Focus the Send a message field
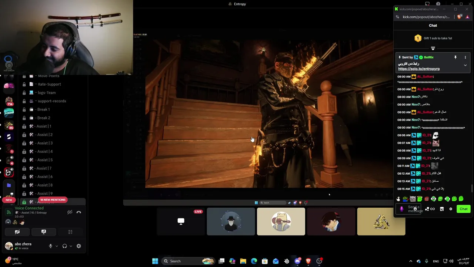Image resolution: width=474 pixels, height=267 pixels. tap(408, 209)
